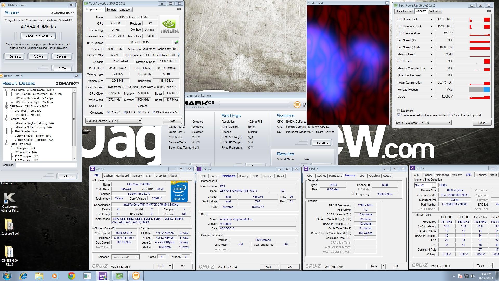The width and height of the screenshot is (499, 281).
Task: Show hidden system tray icons arrow
Action: 454,276
